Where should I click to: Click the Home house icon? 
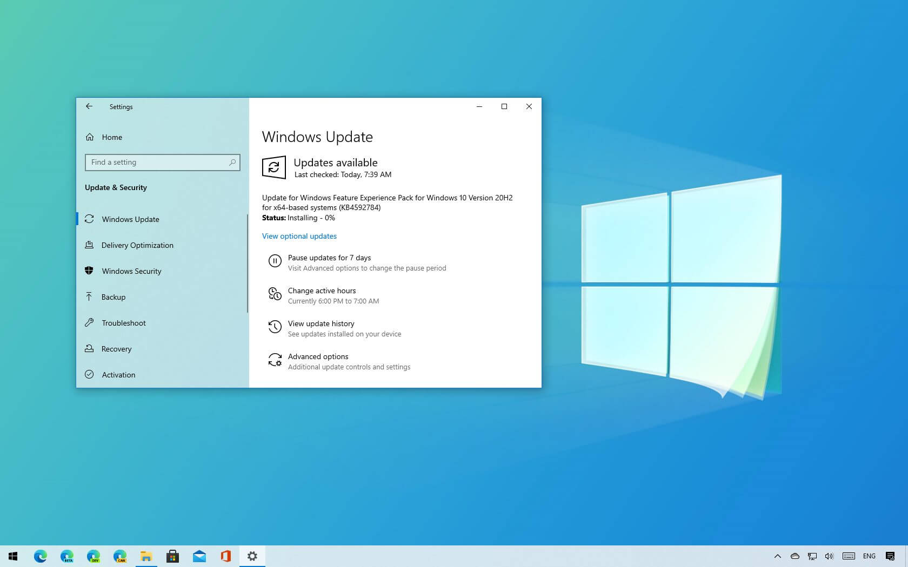[90, 137]
